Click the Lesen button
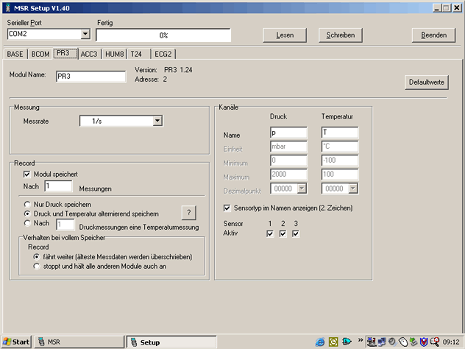Viewport: 465px width, 349px height. [x=285, y=35]
